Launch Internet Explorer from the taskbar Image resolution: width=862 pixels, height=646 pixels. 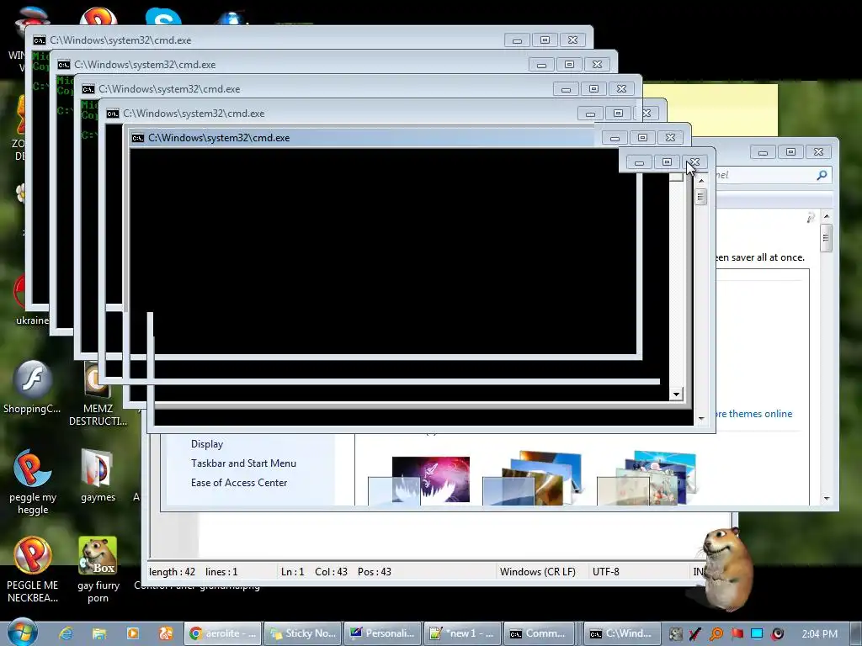[x=66, y=633]
